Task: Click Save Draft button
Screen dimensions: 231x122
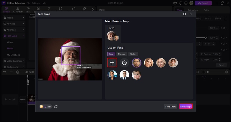Action: coord(170,106)
